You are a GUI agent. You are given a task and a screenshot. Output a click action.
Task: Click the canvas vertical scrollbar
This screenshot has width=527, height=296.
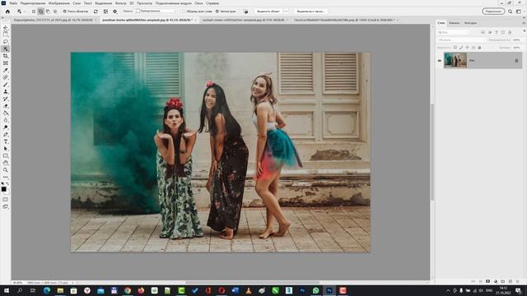pos(432,151)
